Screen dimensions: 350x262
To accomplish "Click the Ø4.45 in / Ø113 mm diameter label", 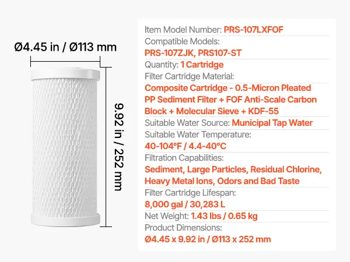I will [65, 47].
